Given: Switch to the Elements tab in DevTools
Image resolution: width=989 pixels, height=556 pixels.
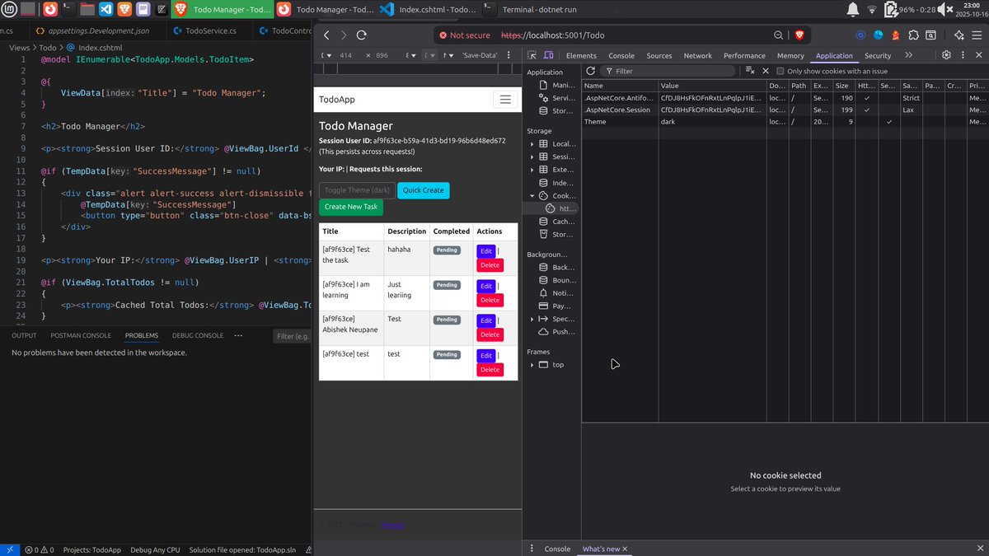Looking at the screenshot, I should [x=581, y=55].
